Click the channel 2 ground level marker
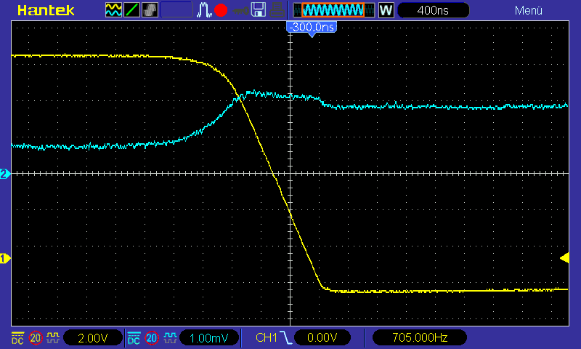 coord(5,174)
